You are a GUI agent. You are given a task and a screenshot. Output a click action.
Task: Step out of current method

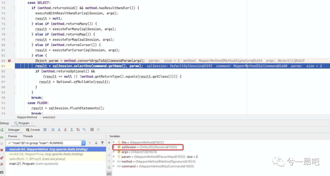(x=71, y=130)
